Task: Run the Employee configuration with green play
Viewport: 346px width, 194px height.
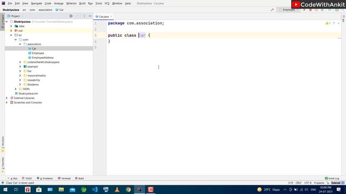Action: point(304,10)
